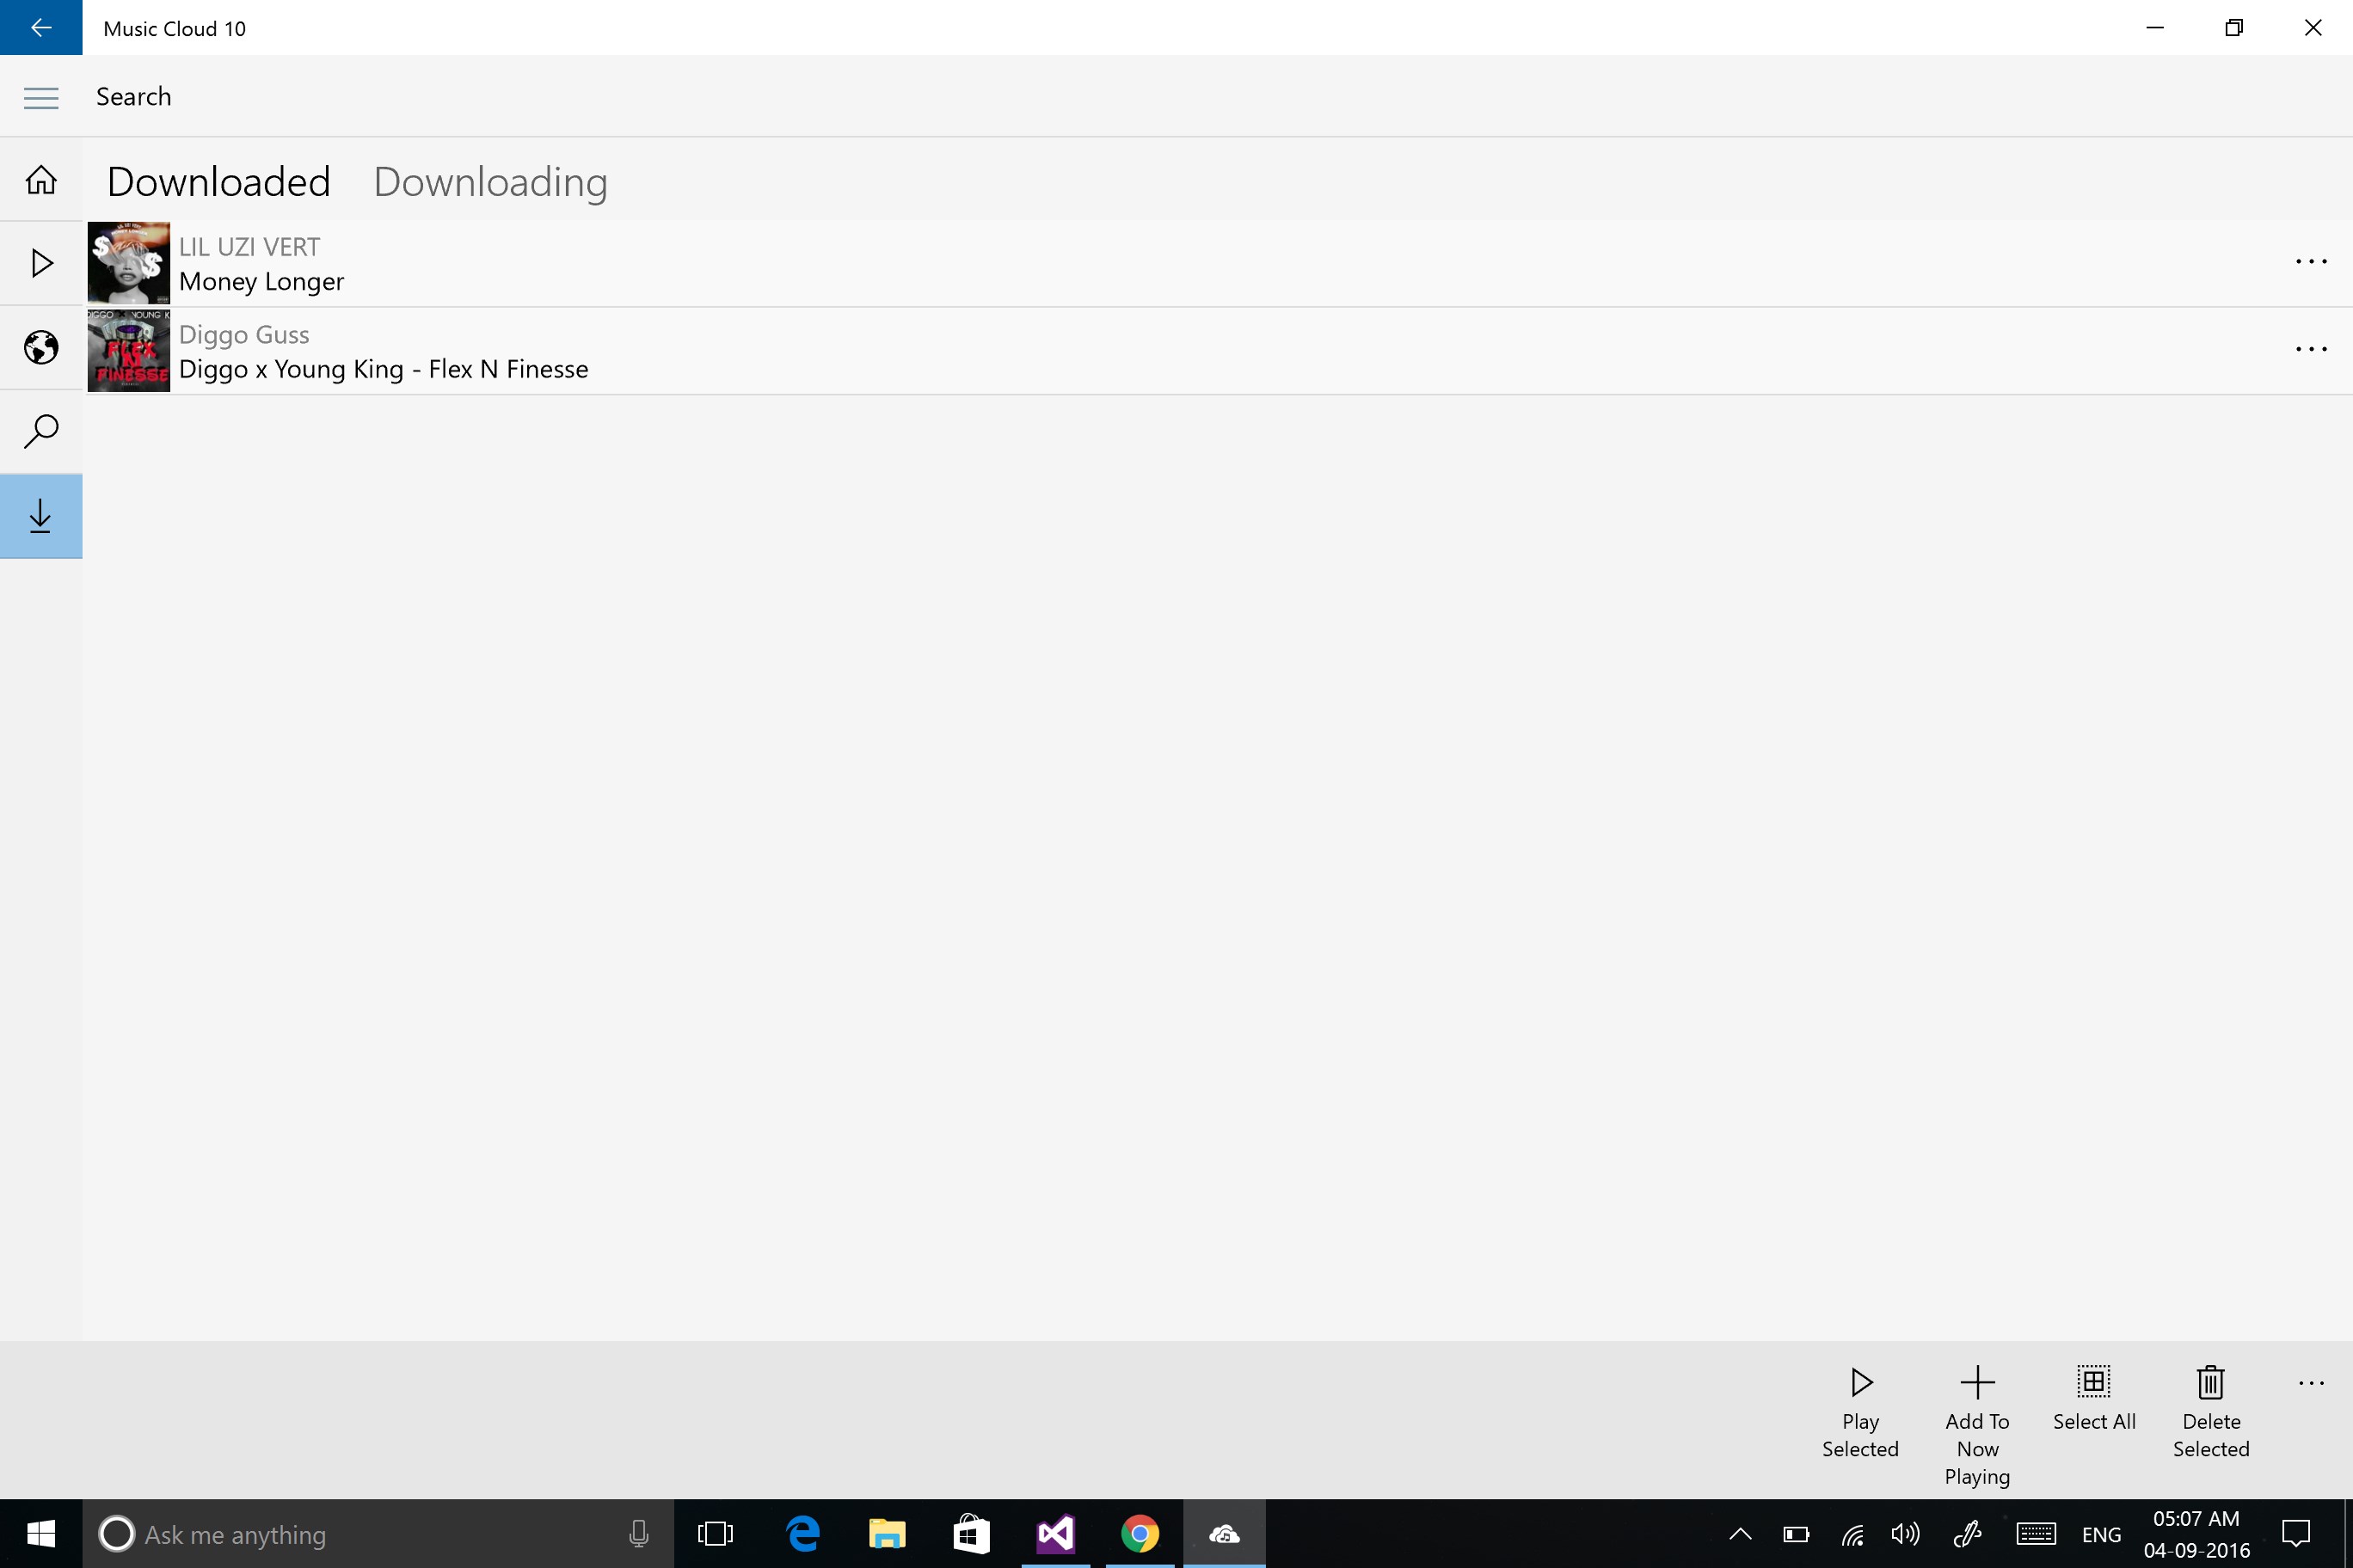This screenshot has width=2353, height=1568.
Task: Open more options for Money Longer
Action: [2311, 262]
